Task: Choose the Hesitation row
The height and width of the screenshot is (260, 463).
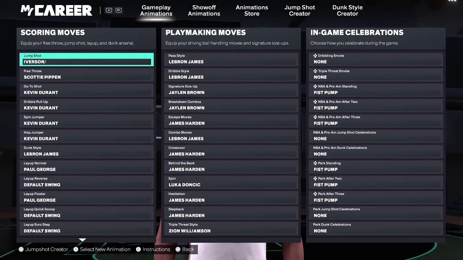Action: (231, 197)
